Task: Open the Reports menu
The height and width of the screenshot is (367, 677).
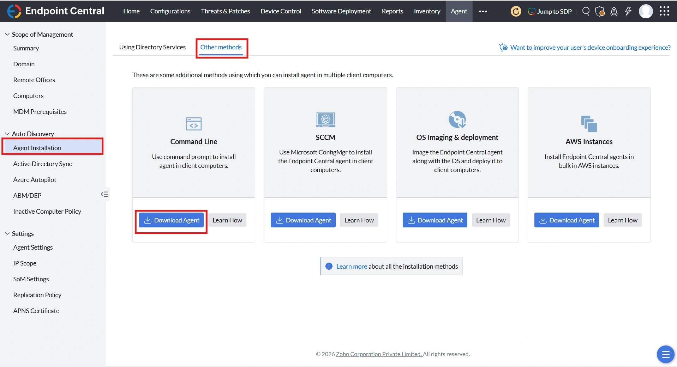Action: click(x=392, y=11)
